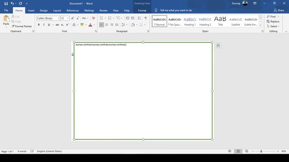Switch to References tab
The width and height of the screenshot is (289, 162).
[x=73, y=10]
